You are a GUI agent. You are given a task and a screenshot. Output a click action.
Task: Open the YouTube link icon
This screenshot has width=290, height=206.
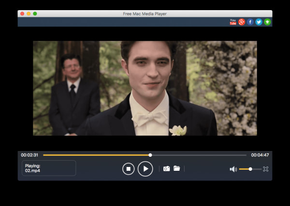[233, 22]
